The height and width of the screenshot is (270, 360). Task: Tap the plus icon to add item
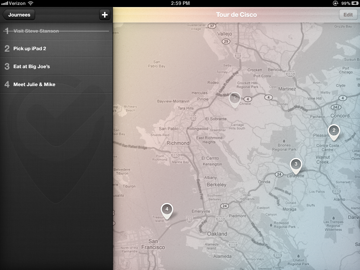click(x=105, y=15)
